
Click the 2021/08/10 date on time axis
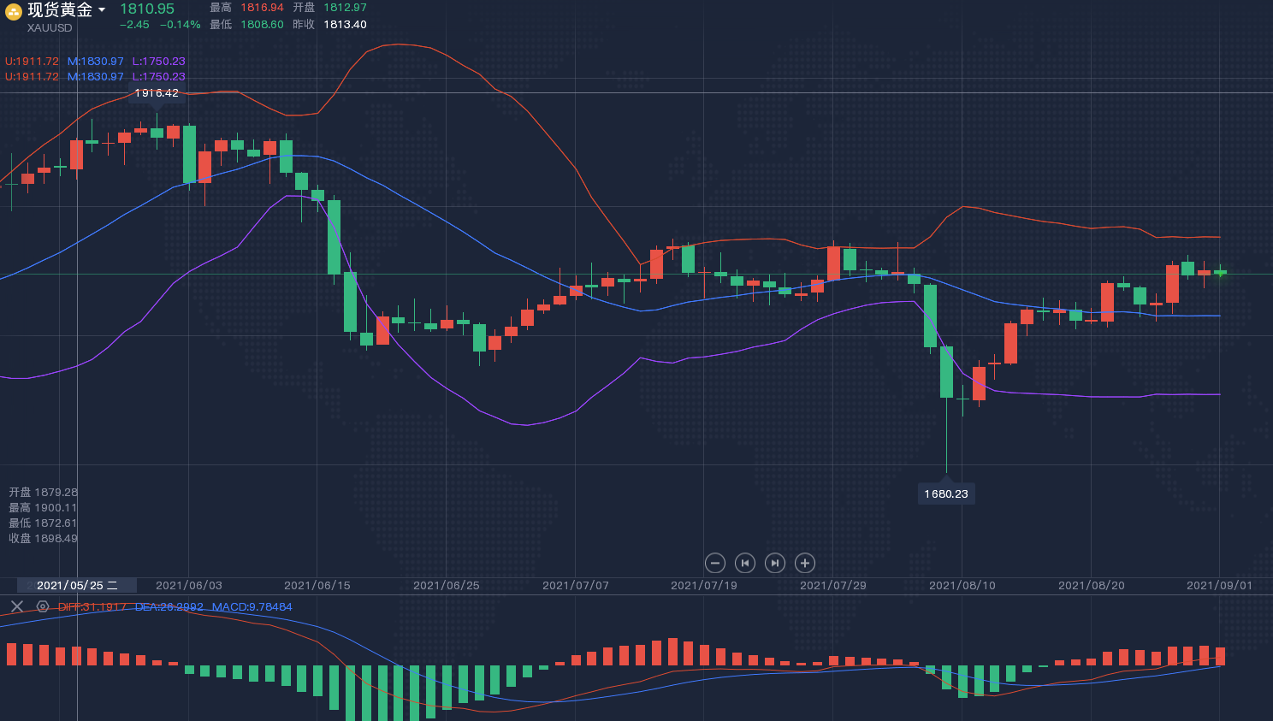(x=962, y=586)
